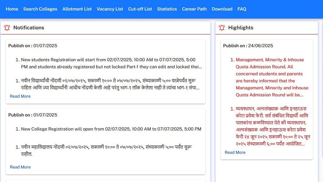Click the bell icon beside Notifications heading
Image resolution: width=323 pixels, height=182 pixels.
[7, 28]
